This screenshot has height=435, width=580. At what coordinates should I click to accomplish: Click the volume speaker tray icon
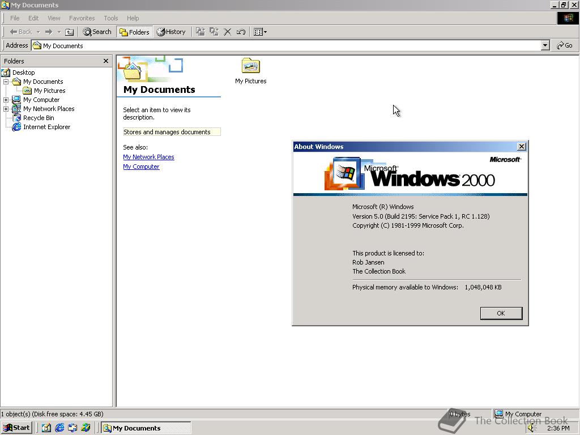click(x=532, y=428)
